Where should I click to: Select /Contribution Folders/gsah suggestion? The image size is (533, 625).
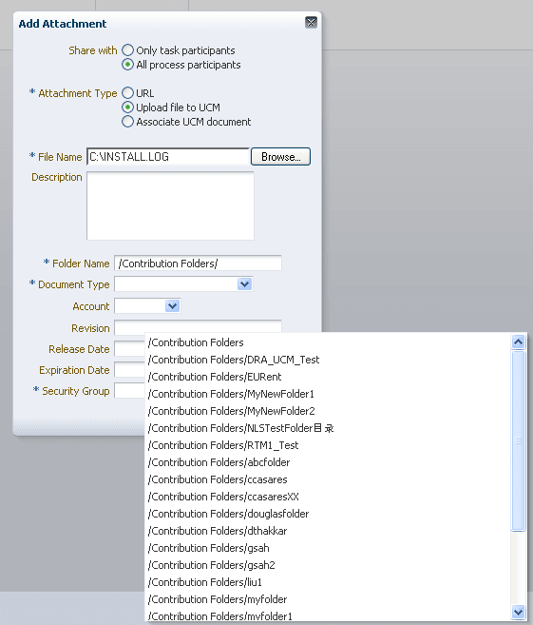point(328,548)
